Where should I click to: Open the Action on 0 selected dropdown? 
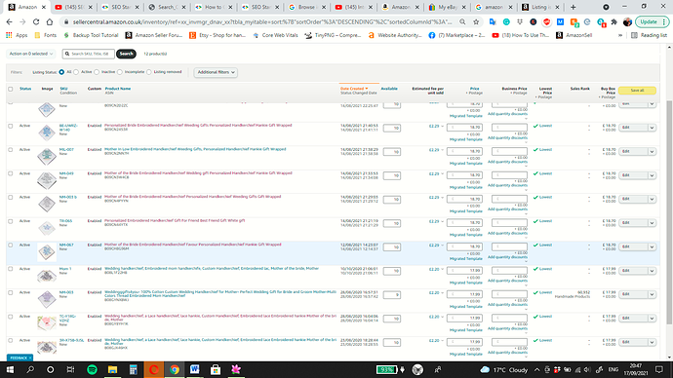31,54
